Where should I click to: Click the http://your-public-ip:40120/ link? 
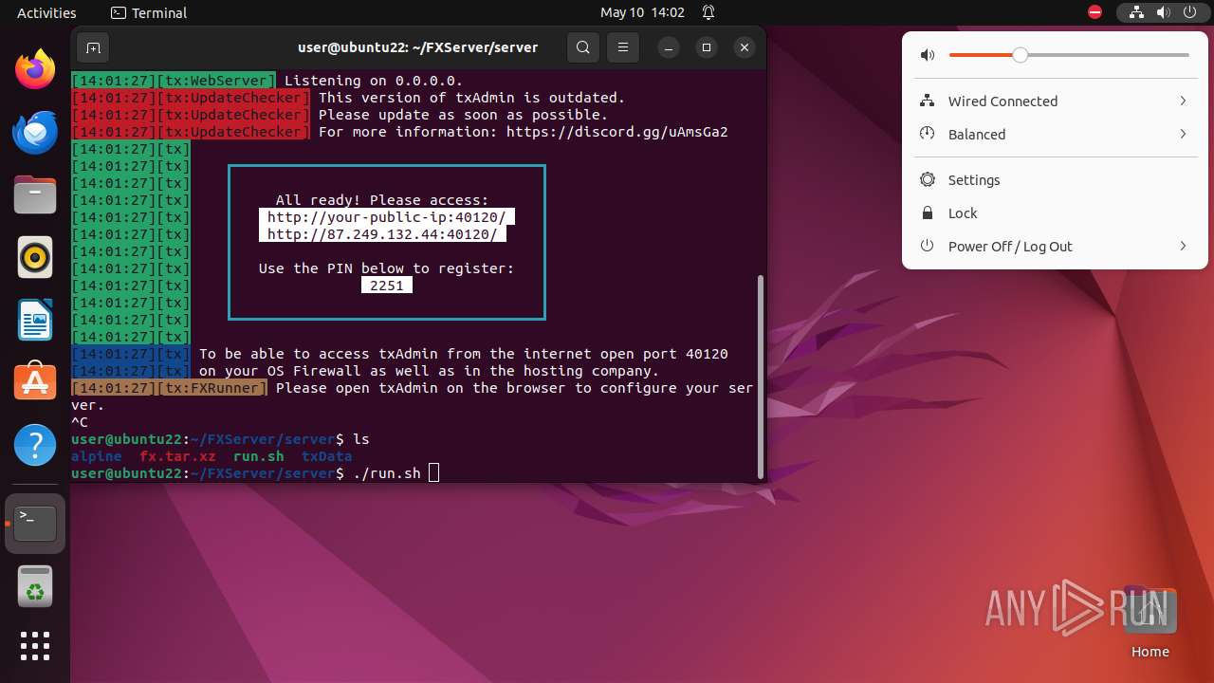click(x=387, y=217)
